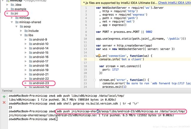Click the 1717 port value on line 19
This screenshot has height=129, width=191.
(115, 70)
